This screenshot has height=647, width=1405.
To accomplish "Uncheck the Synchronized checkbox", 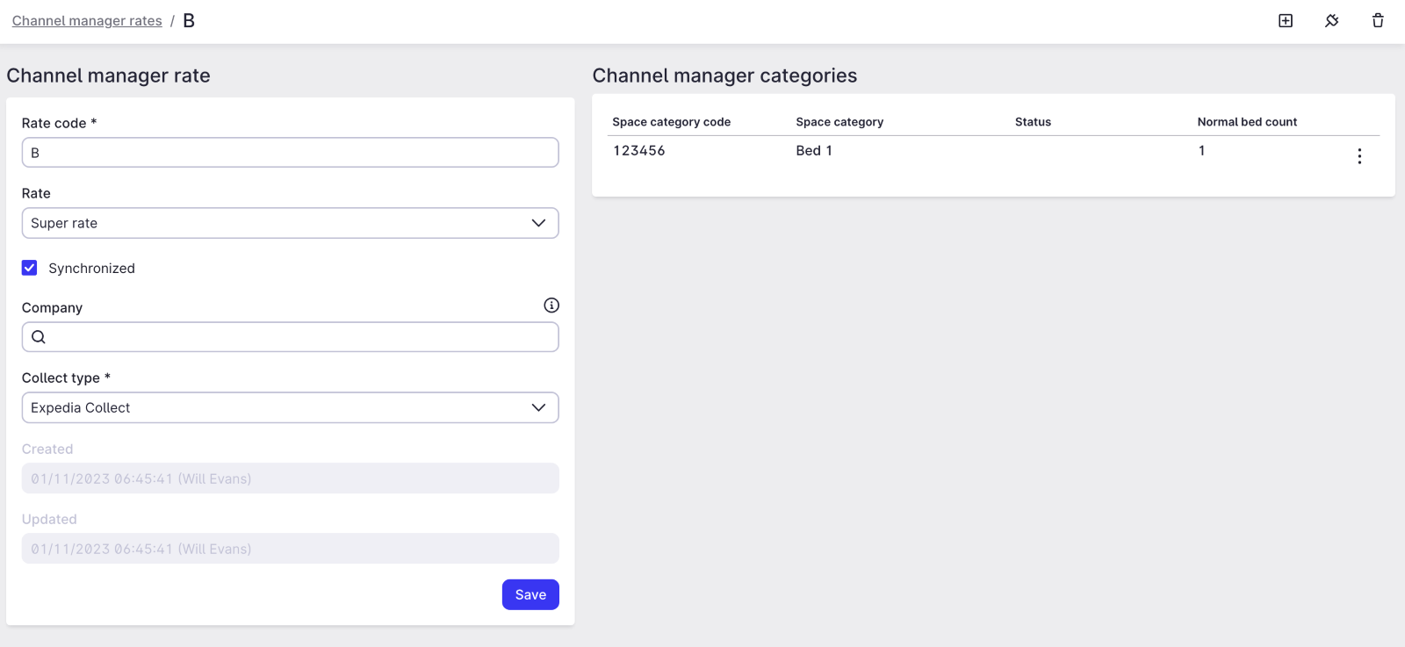I will click(30, 268).
